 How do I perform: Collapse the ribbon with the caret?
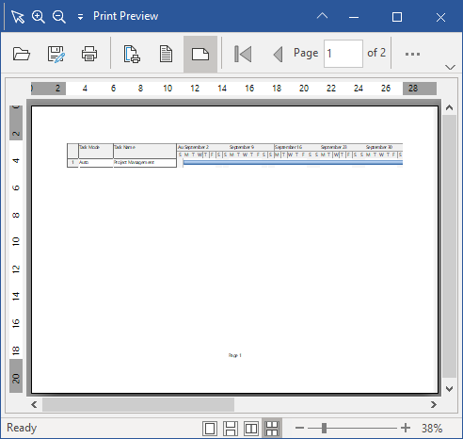[x=322, y=16]
